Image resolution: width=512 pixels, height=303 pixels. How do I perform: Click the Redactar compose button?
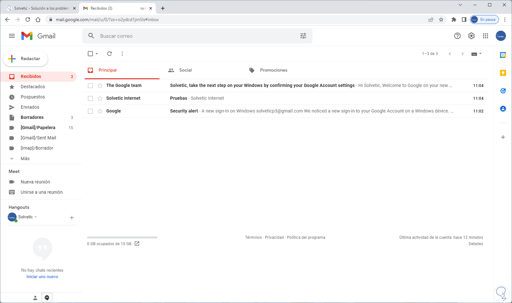(26, 59)
